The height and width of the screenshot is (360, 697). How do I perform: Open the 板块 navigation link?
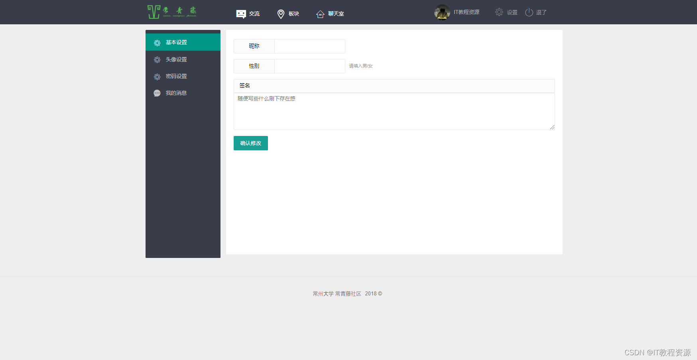[x=294, y=14]
